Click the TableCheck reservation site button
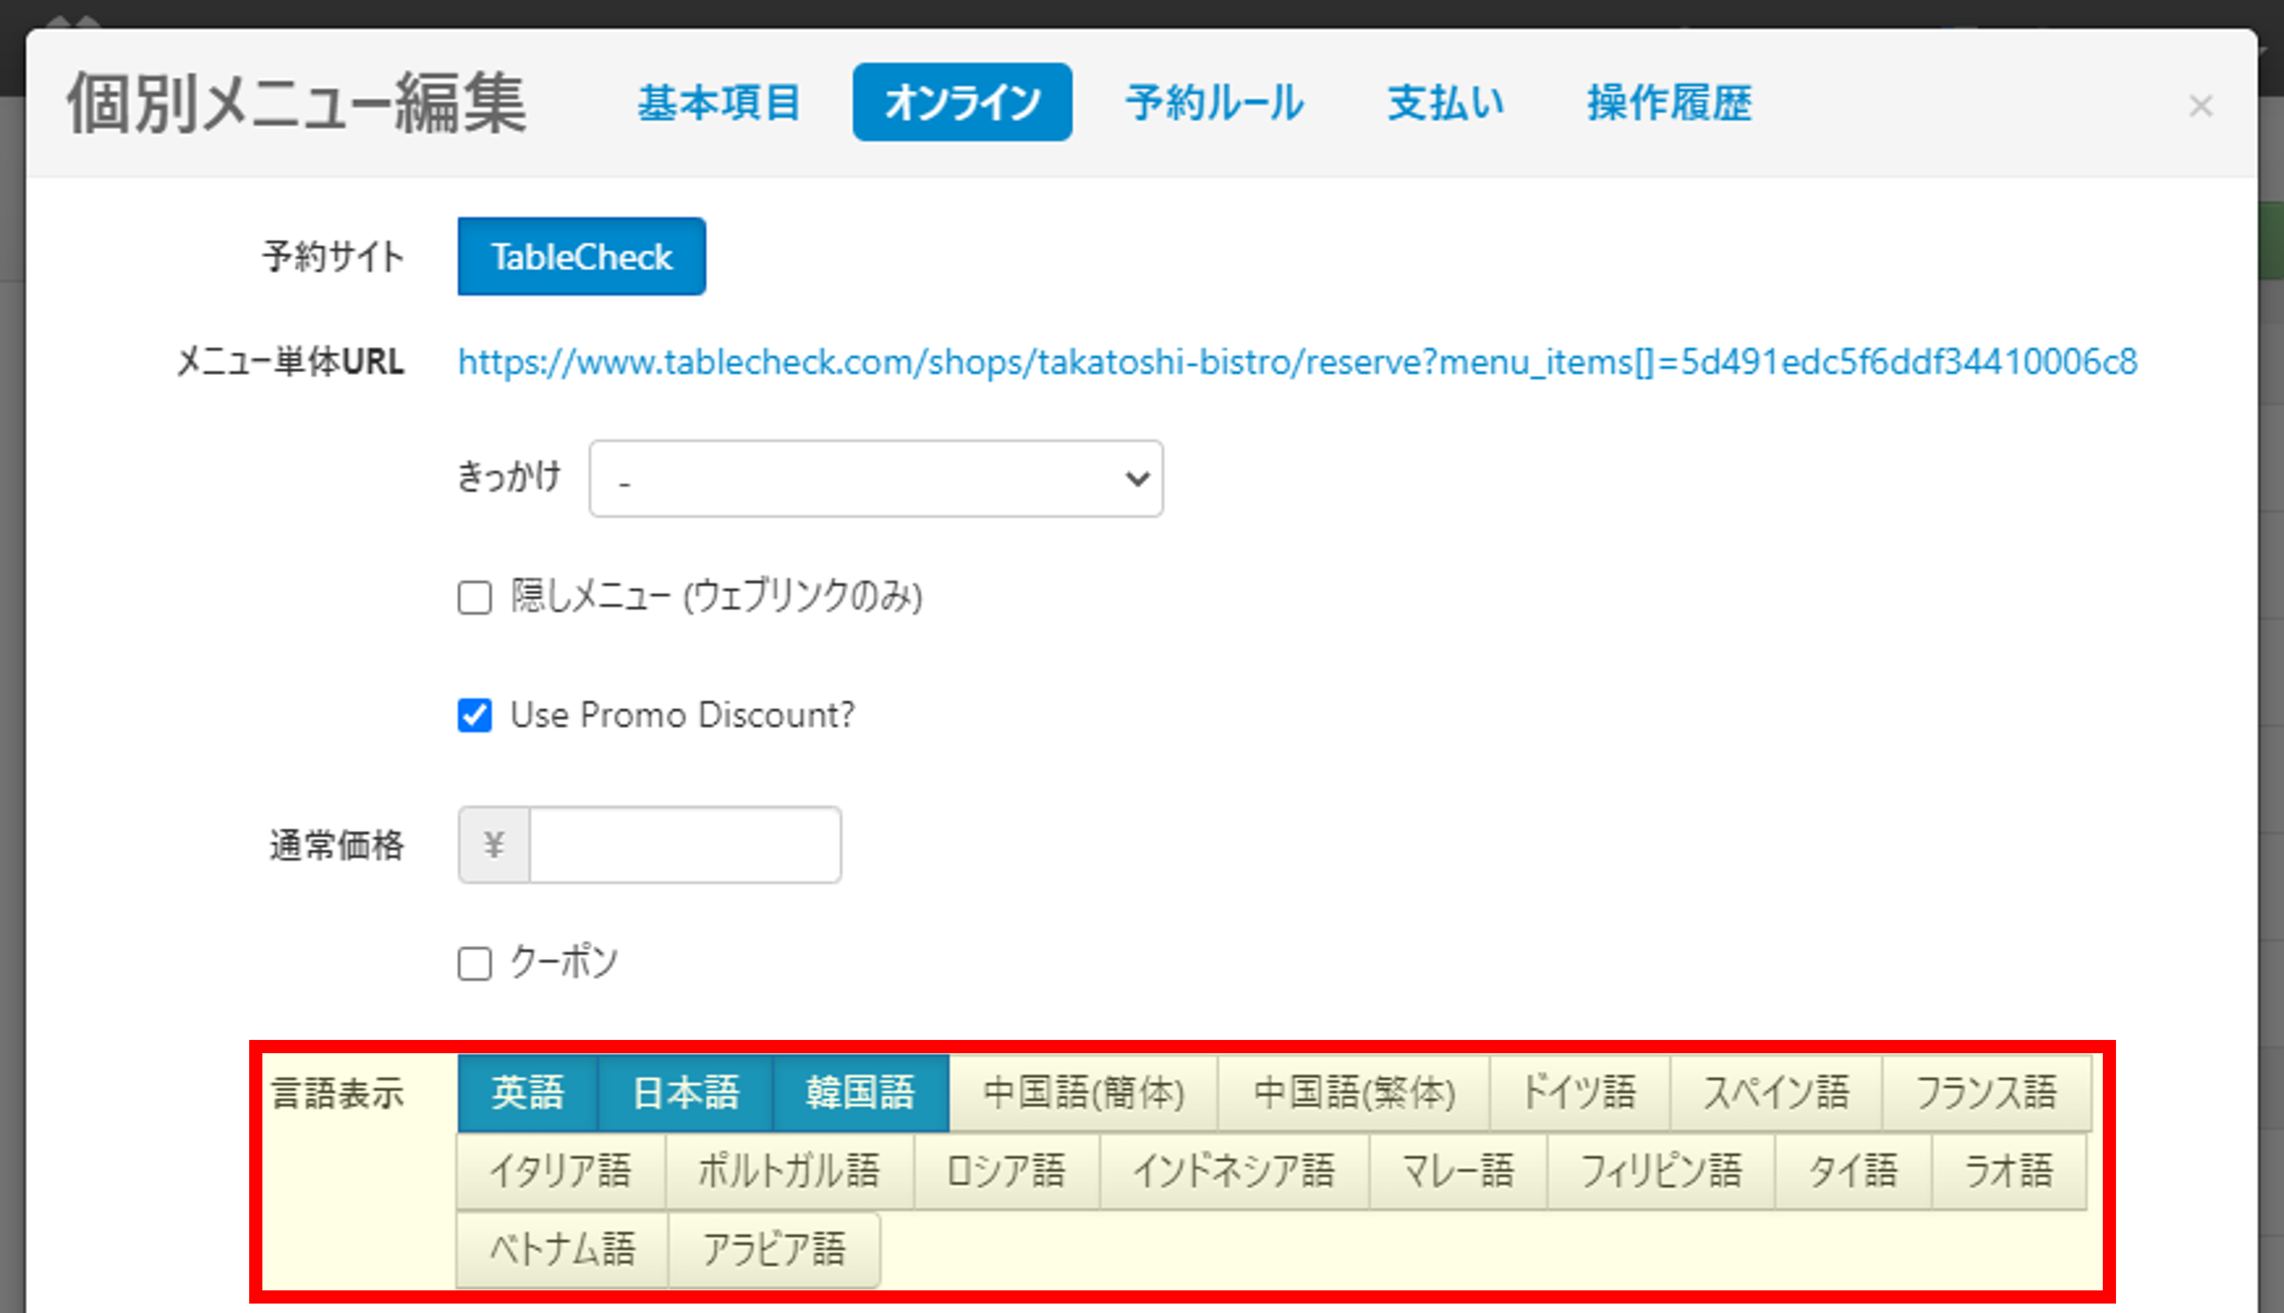Image resolution: width=2284 pixels, height=1313 pixels. tap(581, 257)
